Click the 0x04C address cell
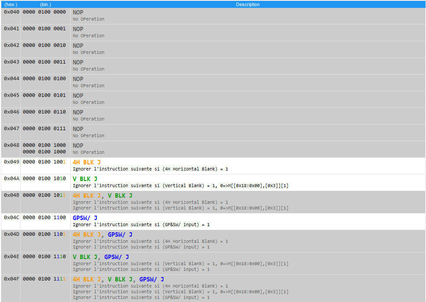The width and height of the screenshot is (426, 302). (x=12, y=217)
